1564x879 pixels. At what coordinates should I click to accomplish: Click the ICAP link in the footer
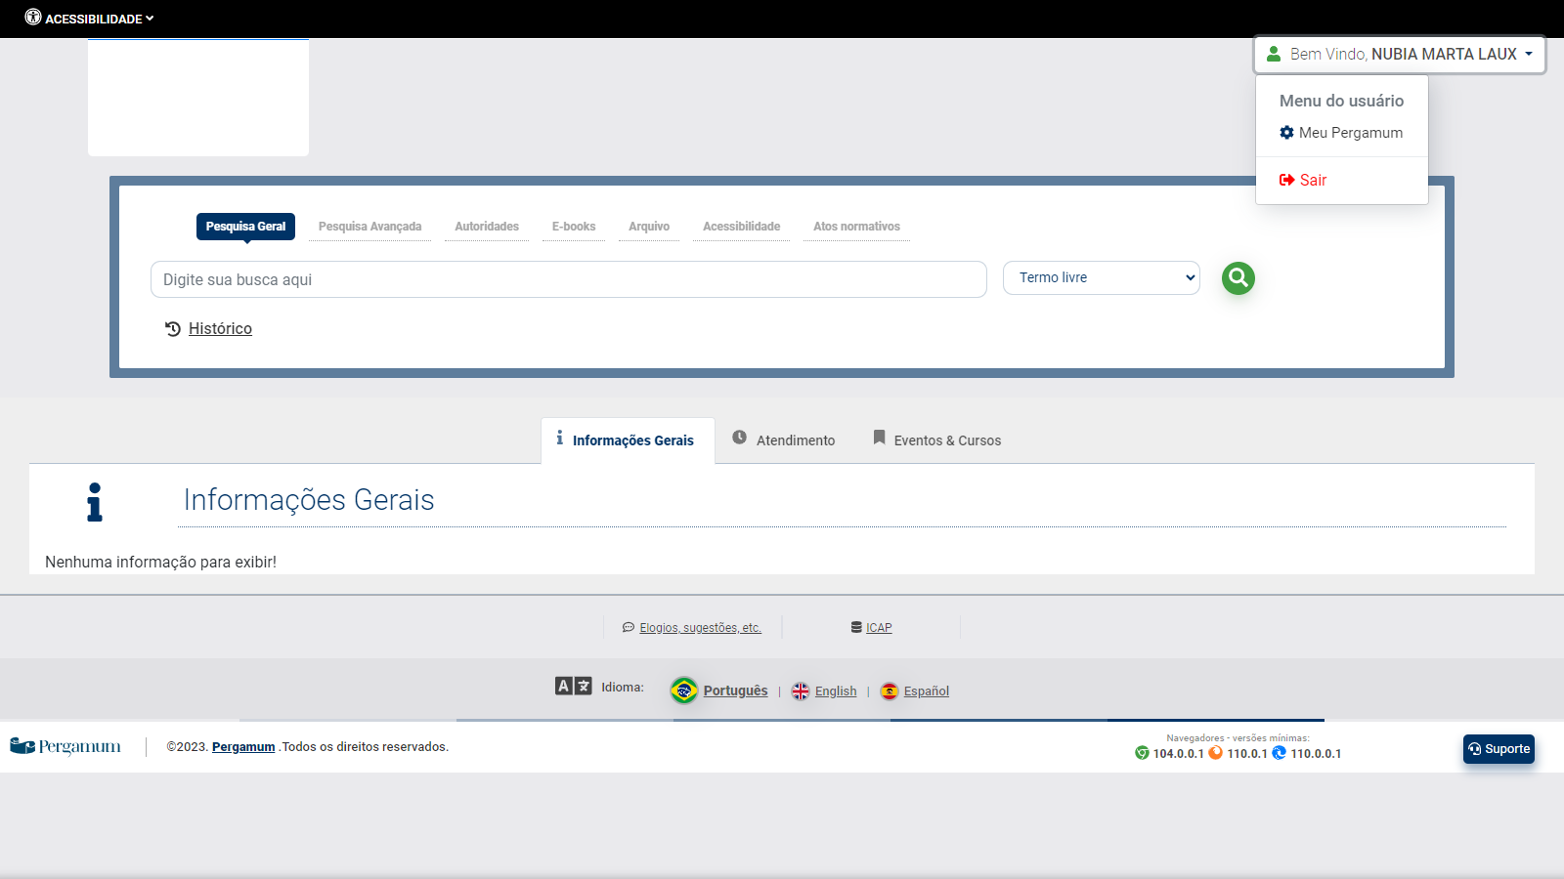[879, 628]
